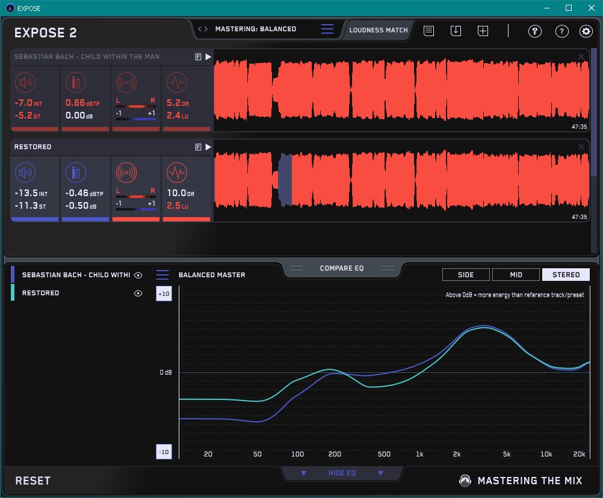Click the dynamic range waveform icon on Sebastian Bach track
This screenshot has width=603, height=498.
tap(176, 82)
